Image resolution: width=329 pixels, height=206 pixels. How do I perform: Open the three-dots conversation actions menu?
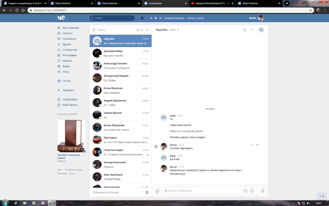[252, 30]
